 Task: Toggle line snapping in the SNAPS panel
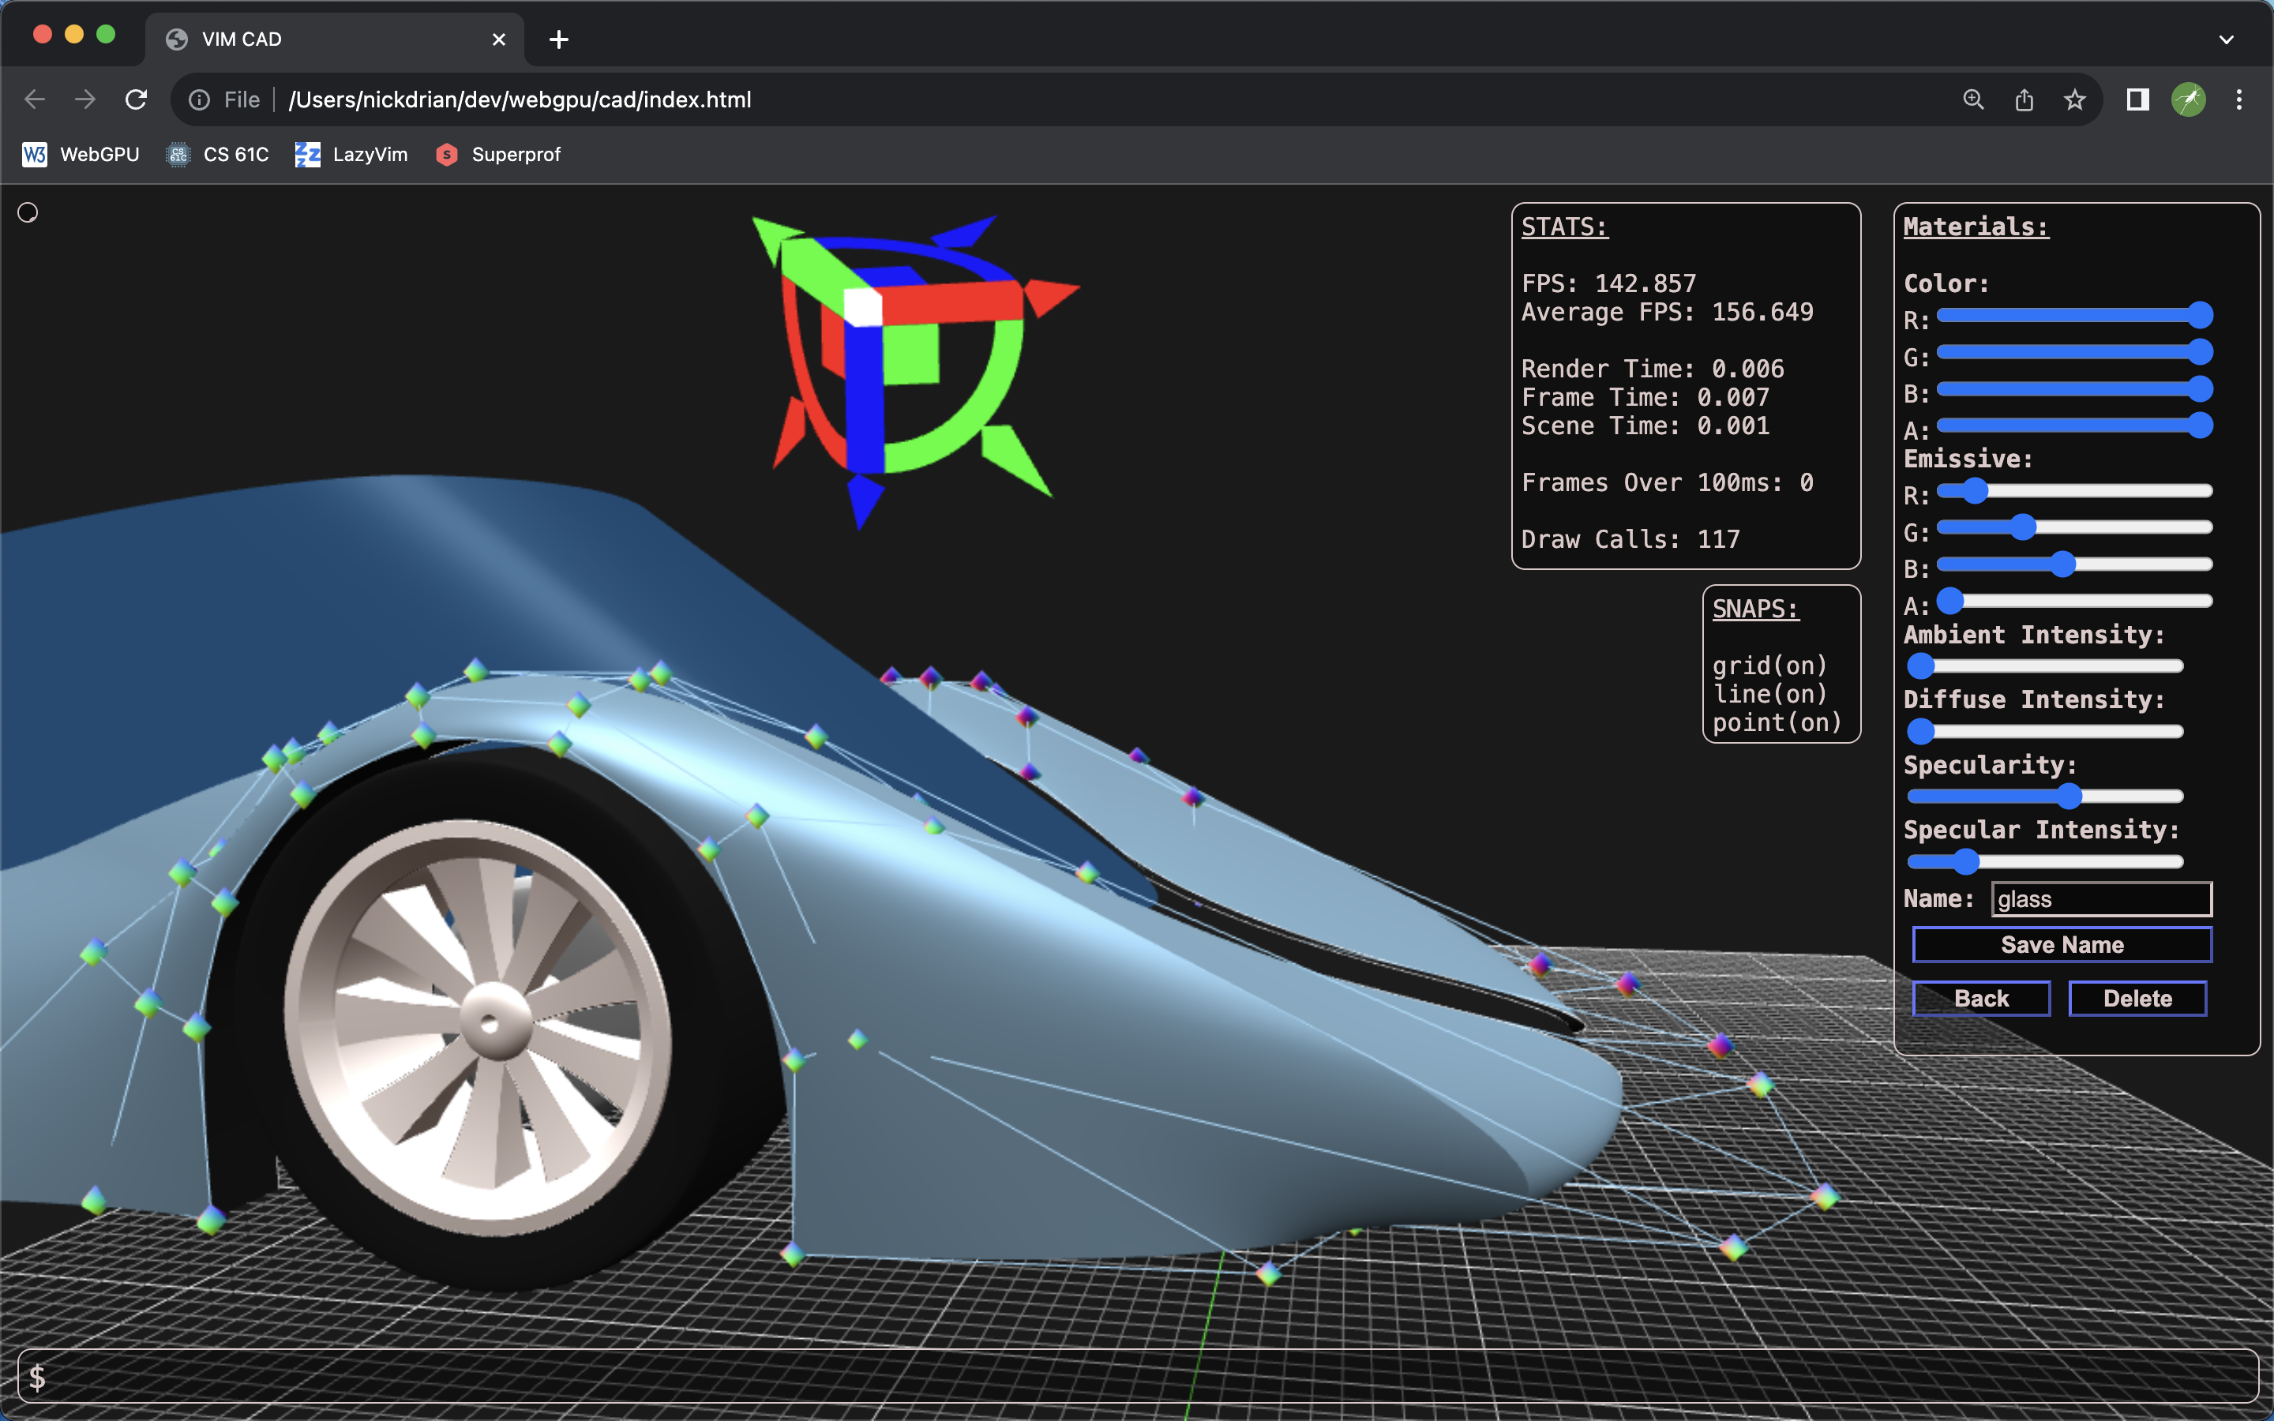point(1769,694)
